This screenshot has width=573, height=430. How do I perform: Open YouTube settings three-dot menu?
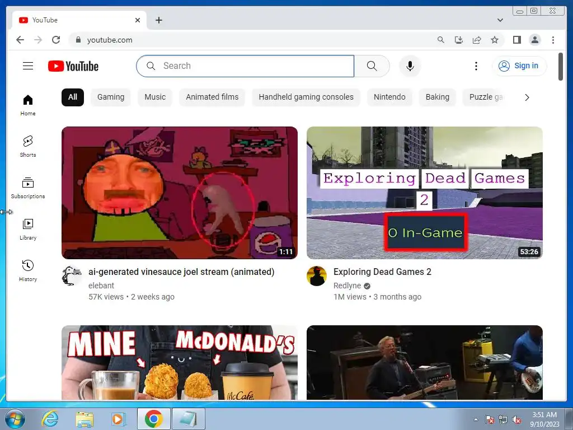[476, 66]
